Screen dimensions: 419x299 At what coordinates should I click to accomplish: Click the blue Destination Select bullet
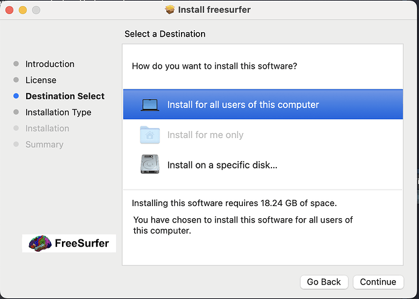(x=16, y=96)
